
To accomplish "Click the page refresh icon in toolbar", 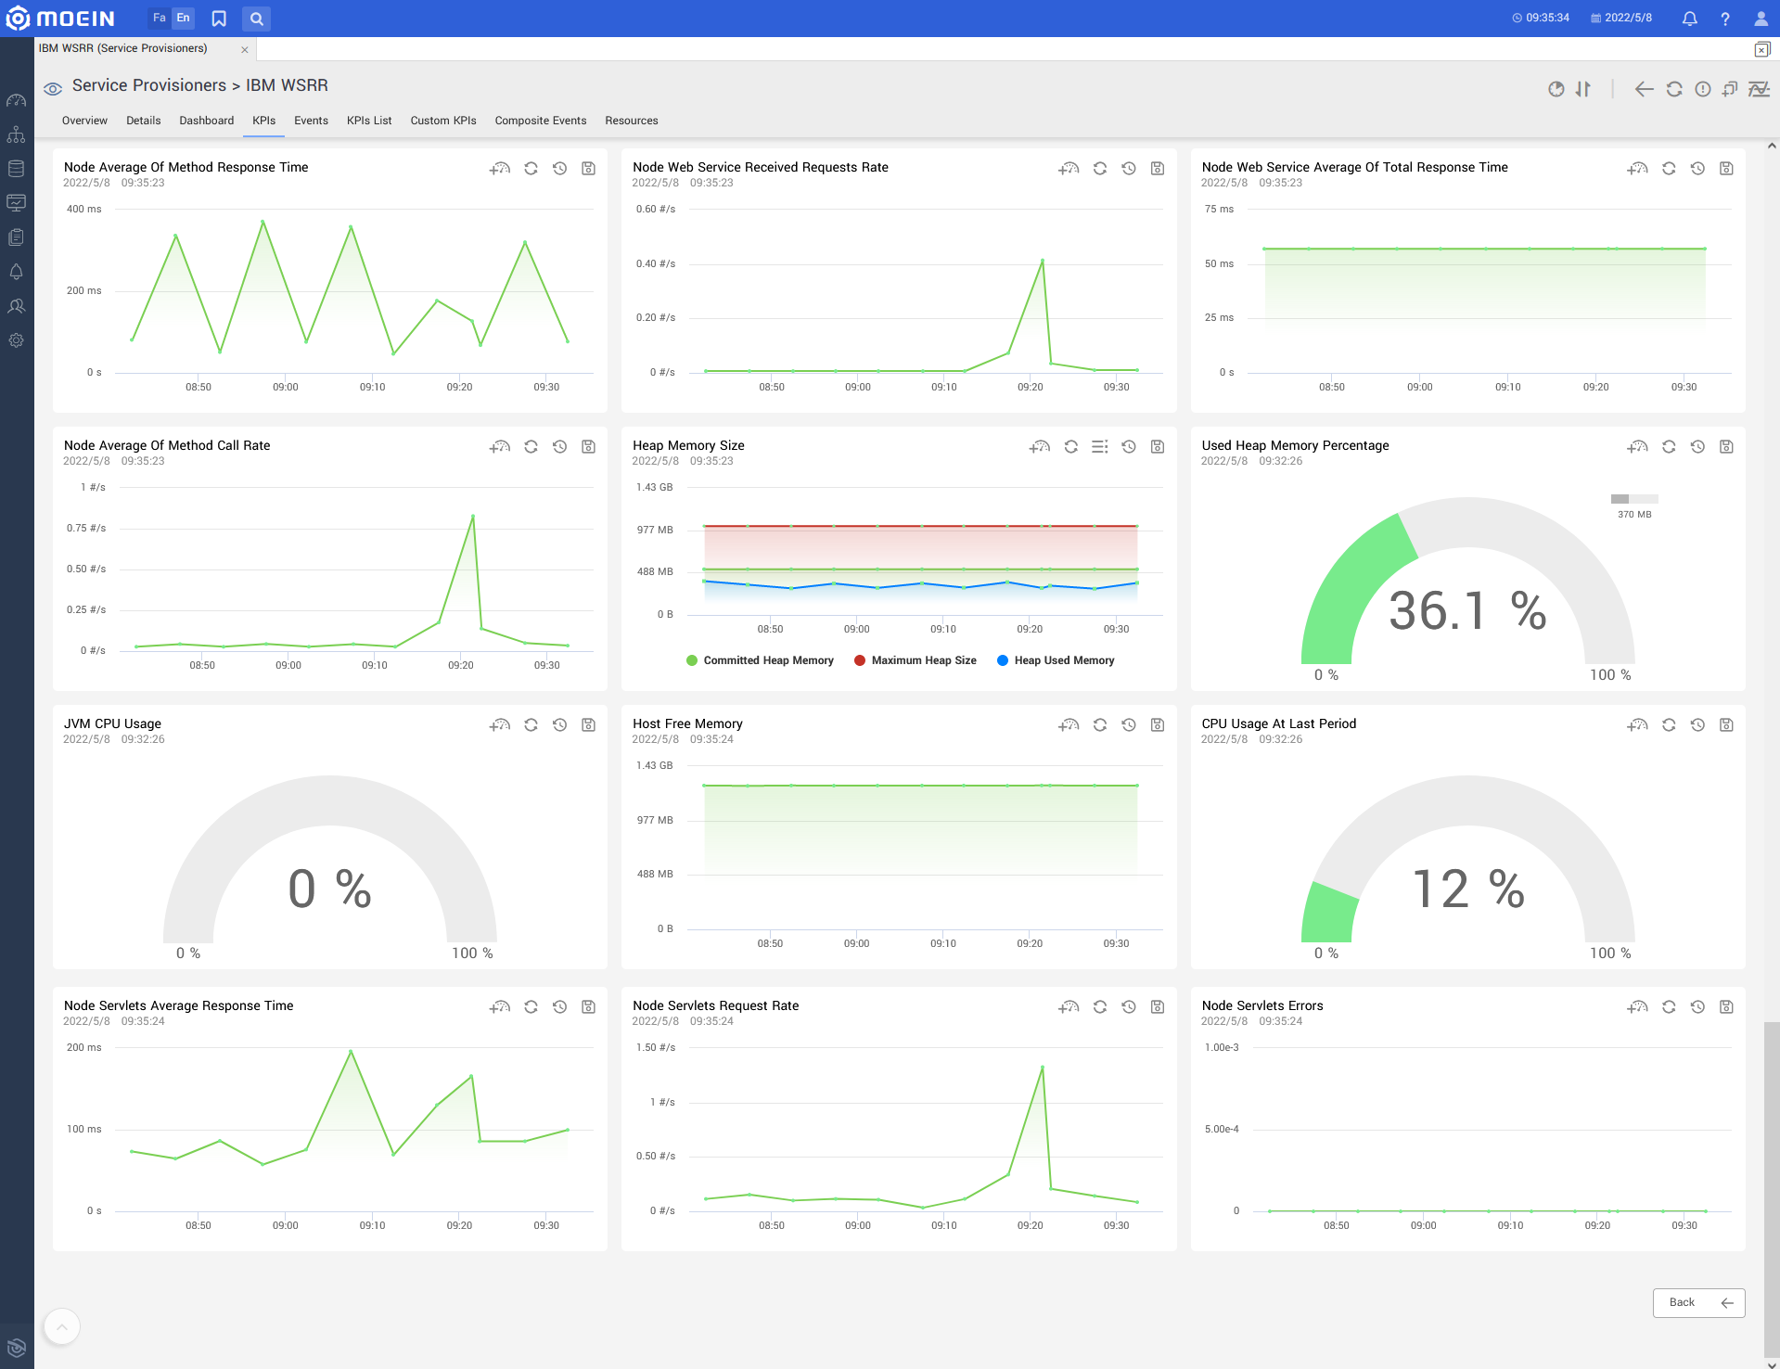I will pyautogui.click(x=1673, y=89).
